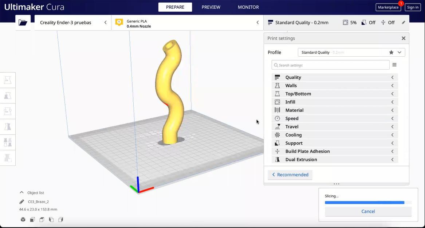Image resolution: width=425 pixels, height=228 pixels.
Task: Open a file with the folder icon
Action: 23,22
